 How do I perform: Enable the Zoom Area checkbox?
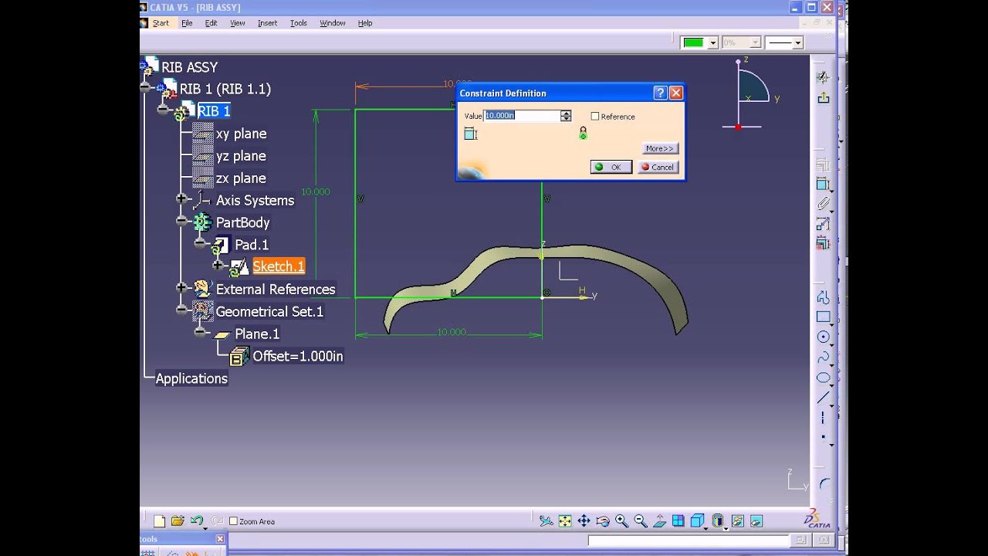click(x=233, y=521)
